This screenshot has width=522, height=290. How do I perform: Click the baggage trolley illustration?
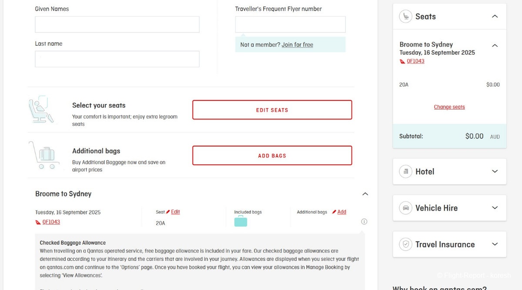coord(43,155)
